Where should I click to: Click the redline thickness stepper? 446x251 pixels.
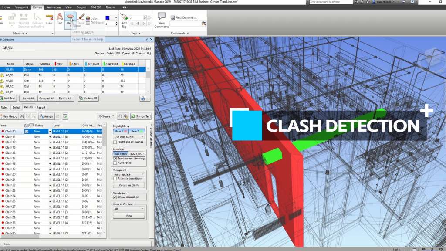coord(116,24)
